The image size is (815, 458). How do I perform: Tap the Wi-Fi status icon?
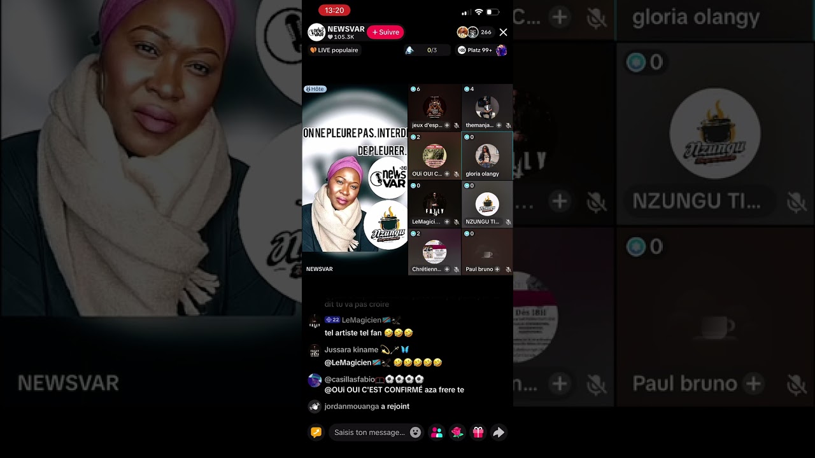(479, 12)
